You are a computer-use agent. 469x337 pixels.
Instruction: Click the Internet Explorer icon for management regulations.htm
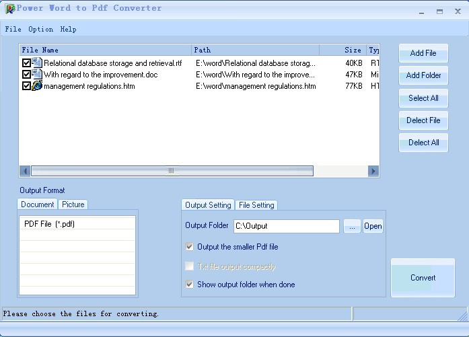[37, 86]
